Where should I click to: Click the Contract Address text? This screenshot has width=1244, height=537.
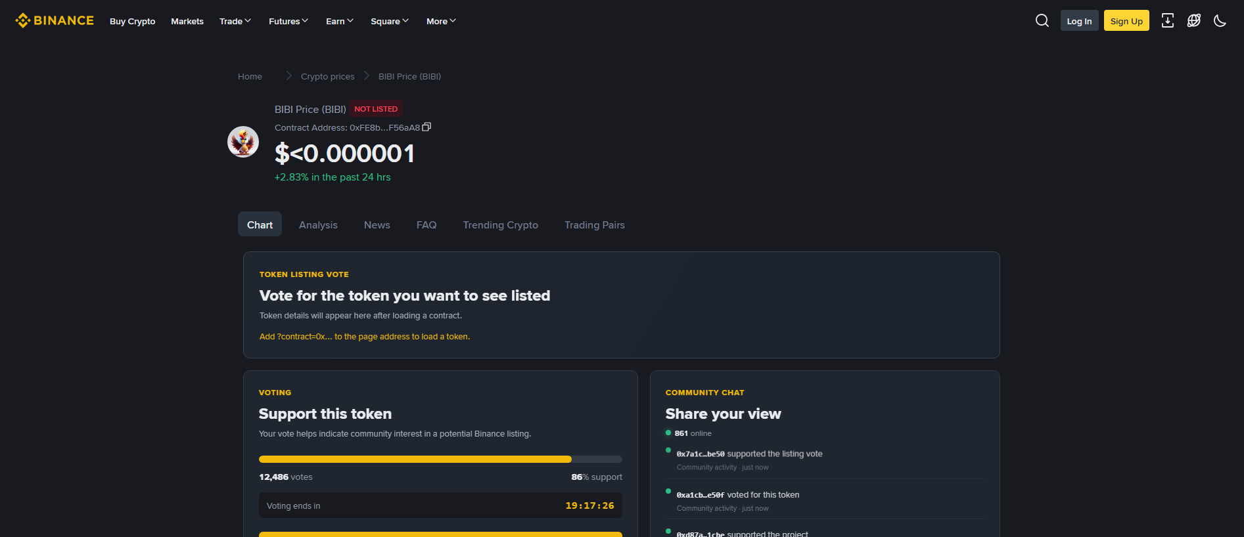pos(347,128)
